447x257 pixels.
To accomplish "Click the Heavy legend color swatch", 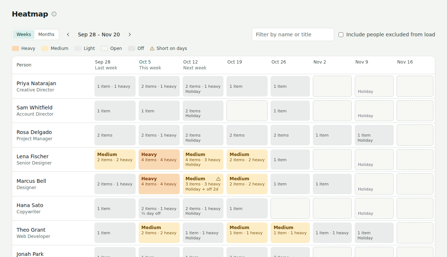I will (15, 48).
